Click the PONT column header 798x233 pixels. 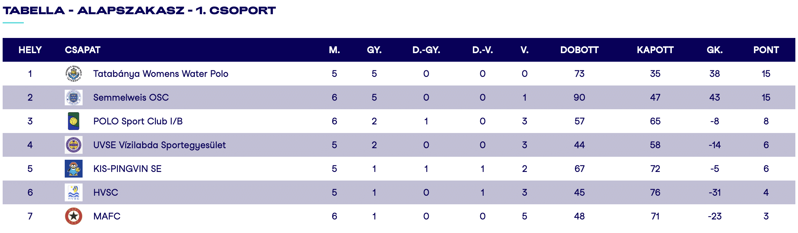[x=766, y=50]
